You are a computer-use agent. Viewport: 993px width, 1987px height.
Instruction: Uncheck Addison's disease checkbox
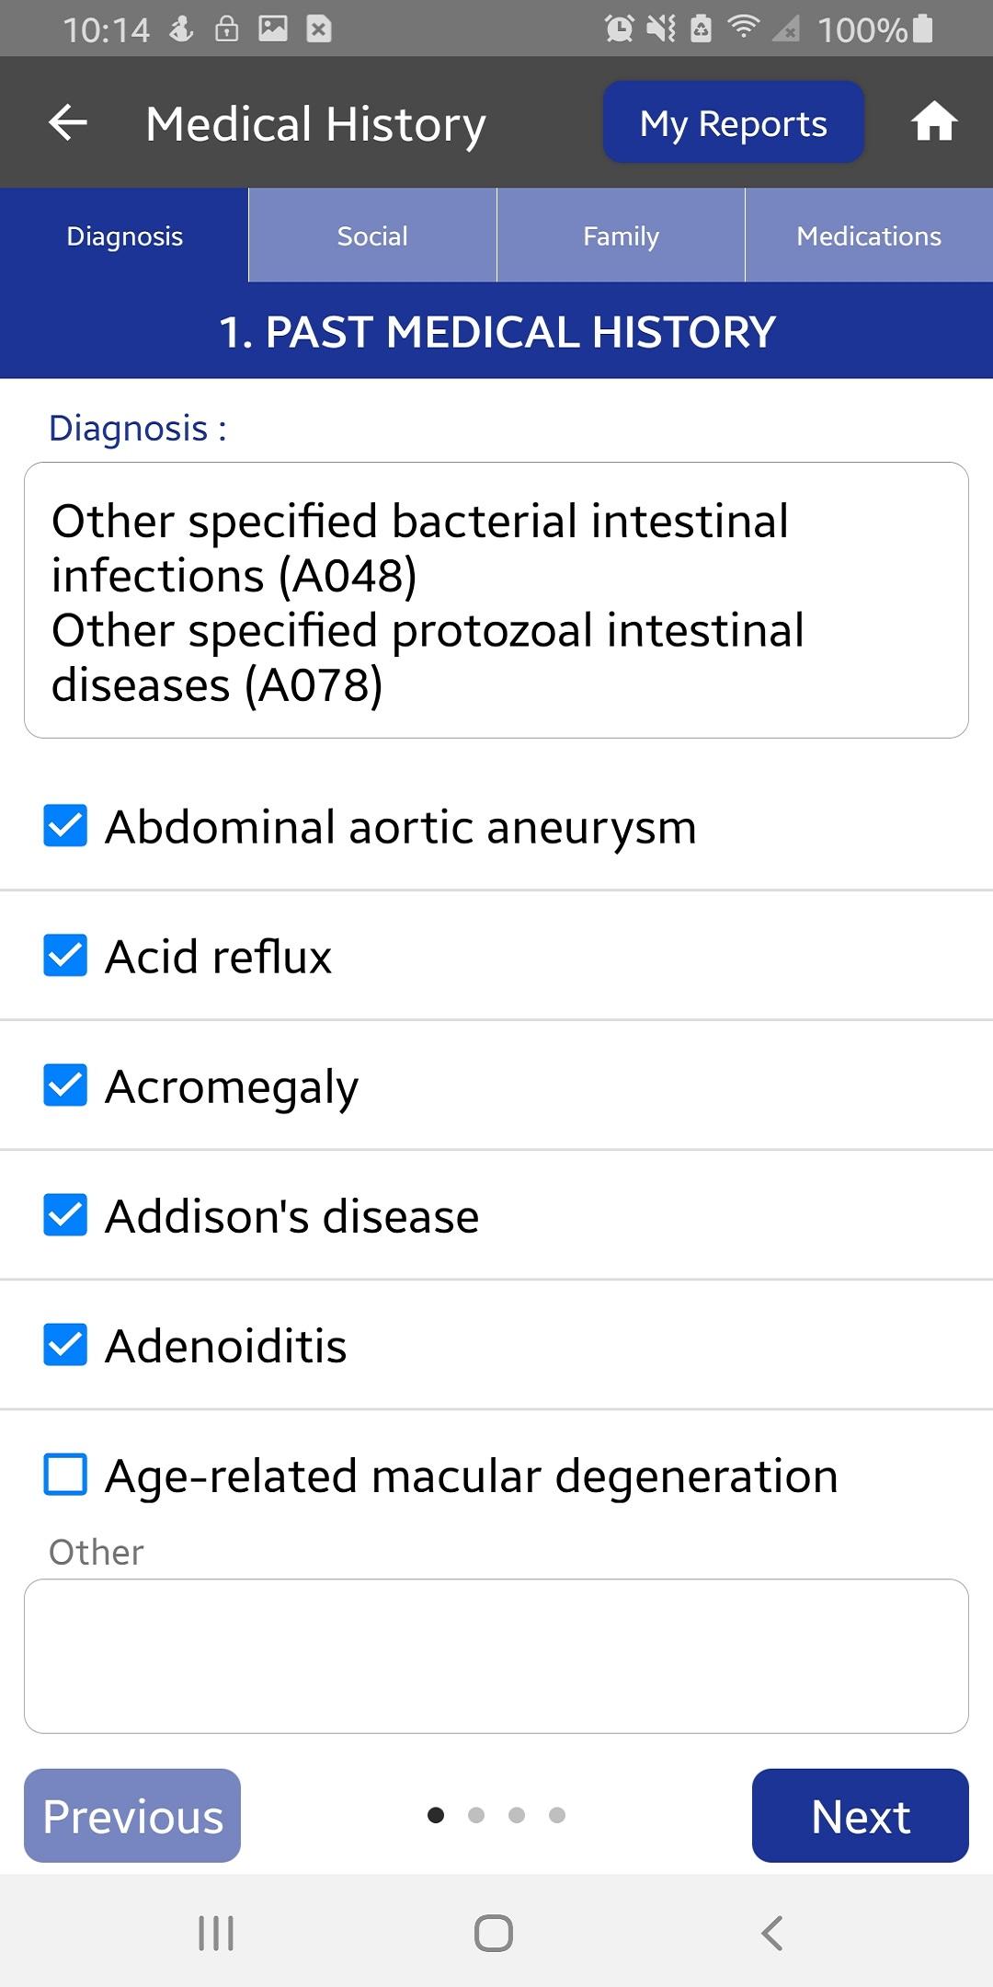pyautogui.click(x=65, y=1215)
